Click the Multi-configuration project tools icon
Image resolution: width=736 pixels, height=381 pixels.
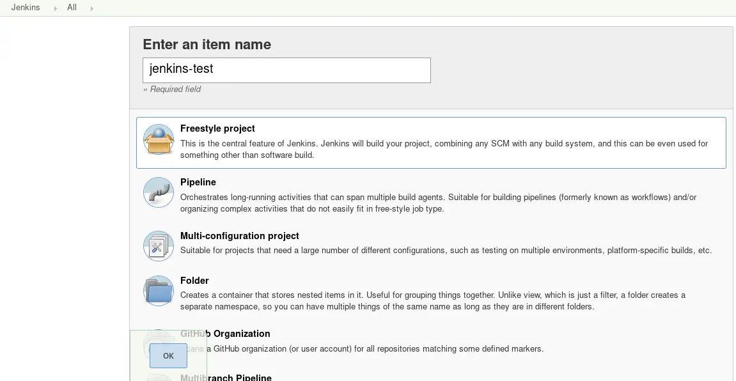click(158, 246)
